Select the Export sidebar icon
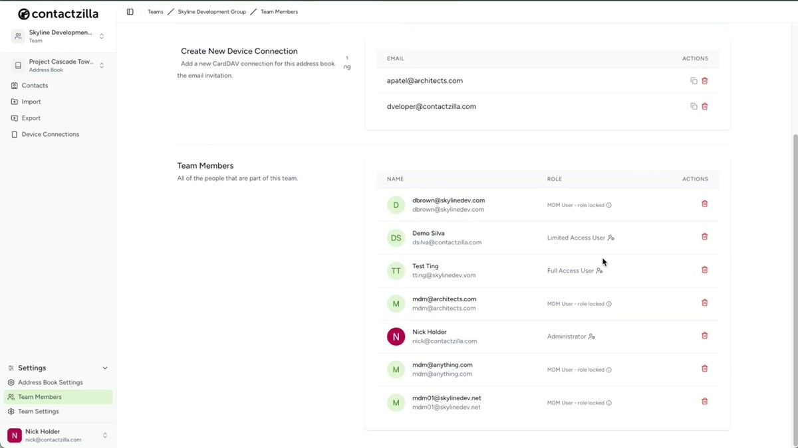This screenshot has height=448, width=798. pyautogui.click(x=14, y=117)
